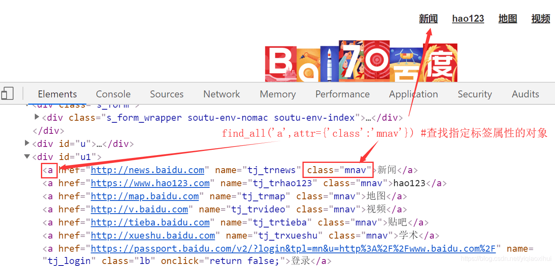
Task: Click the http://news.baidu.com href link
Action: click(x=147, y=170)
